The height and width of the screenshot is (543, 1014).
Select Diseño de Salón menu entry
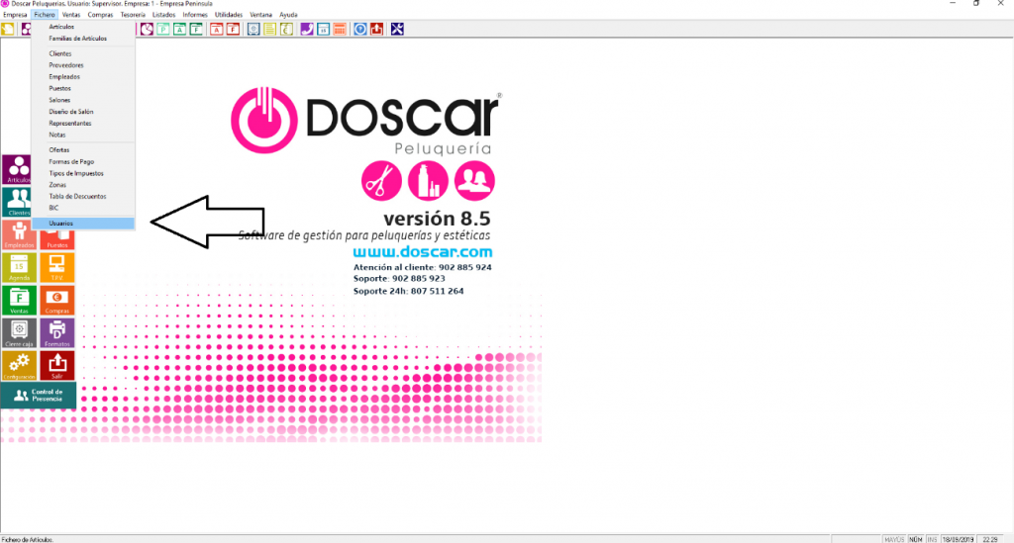(x=83, y=112)
